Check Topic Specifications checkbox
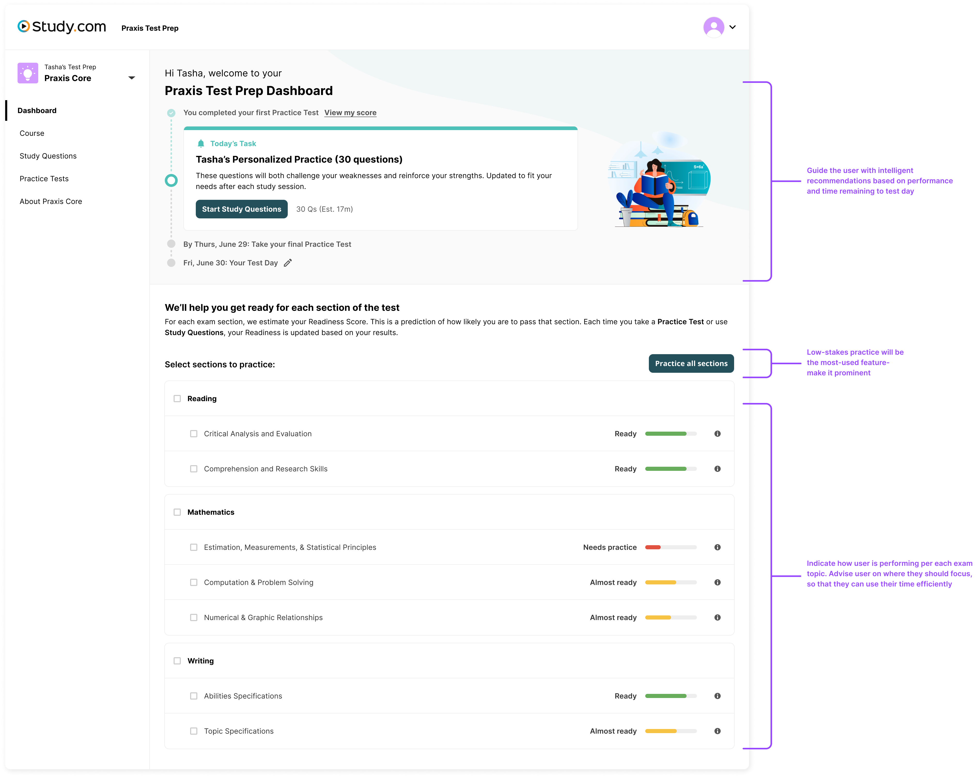 [194, 731]
